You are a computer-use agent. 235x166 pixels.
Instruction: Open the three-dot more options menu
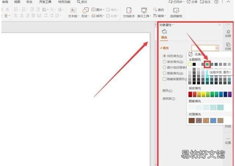pyautogui.click(x=223, y=2)
